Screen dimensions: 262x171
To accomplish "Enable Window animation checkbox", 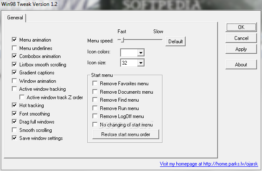I will [14, 81].
